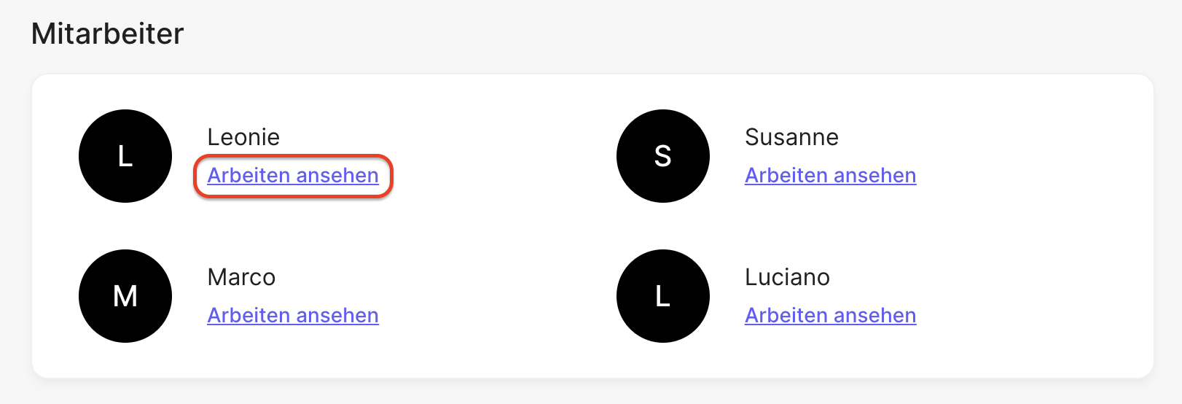The width and height of the screenshot is (1182, 404).
Task: Click the red-outlined Arbeiten ansehen link
Action: pyautogui.click(x=293, y=176)
